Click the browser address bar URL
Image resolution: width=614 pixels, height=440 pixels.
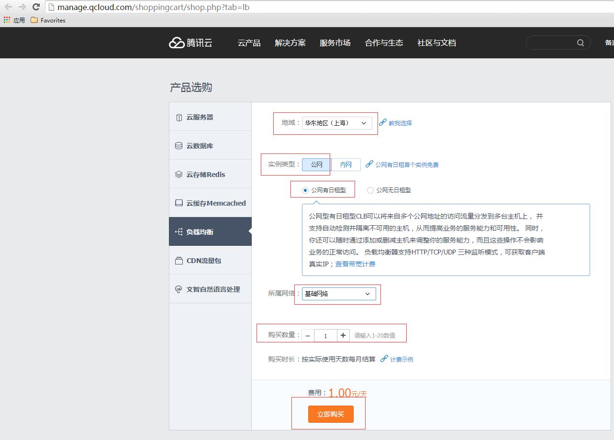click(x=153, y=7)
